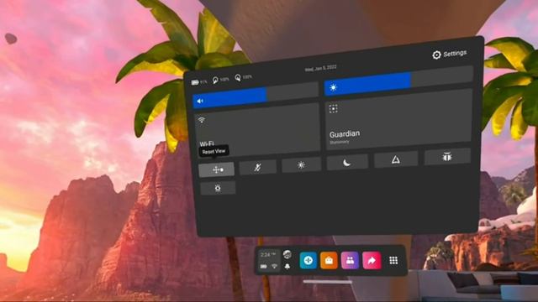Open the purple People icon
Screen dimensions: 538x302
pyautogui.click(x=350, y=261)
